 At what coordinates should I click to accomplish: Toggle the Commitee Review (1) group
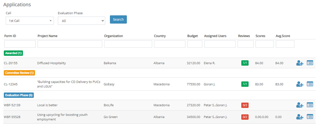click(19, 73)
